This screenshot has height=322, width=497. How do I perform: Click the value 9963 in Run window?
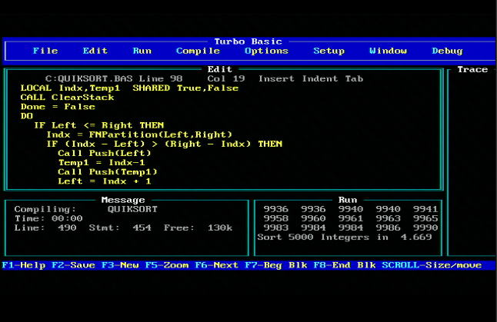(x=388, y=218)
